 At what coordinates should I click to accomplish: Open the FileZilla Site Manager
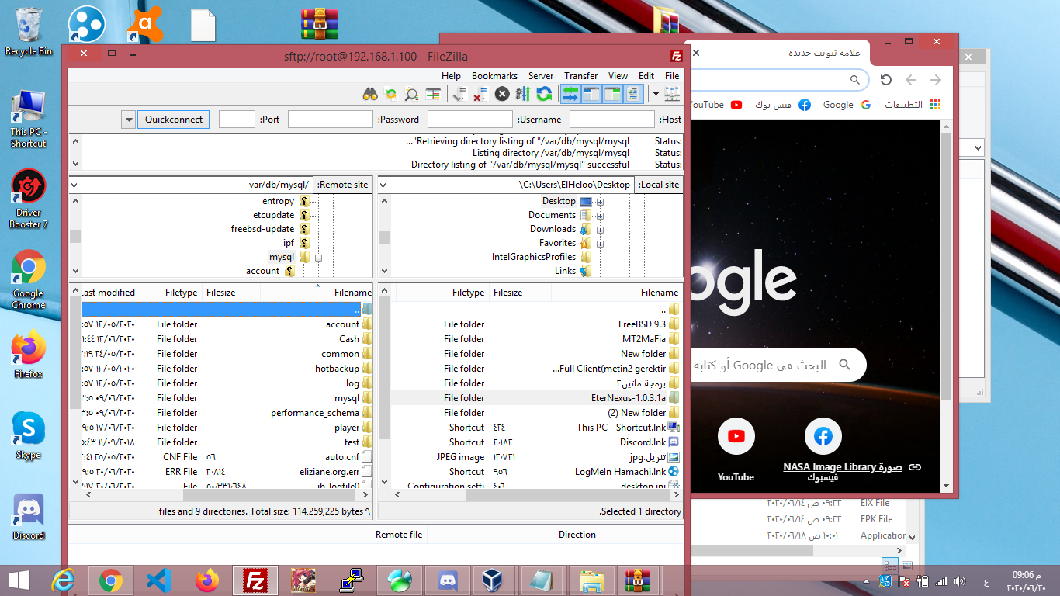click(672, 94)
